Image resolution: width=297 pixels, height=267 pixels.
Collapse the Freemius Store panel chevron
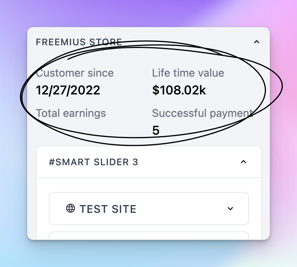(256, 42)
